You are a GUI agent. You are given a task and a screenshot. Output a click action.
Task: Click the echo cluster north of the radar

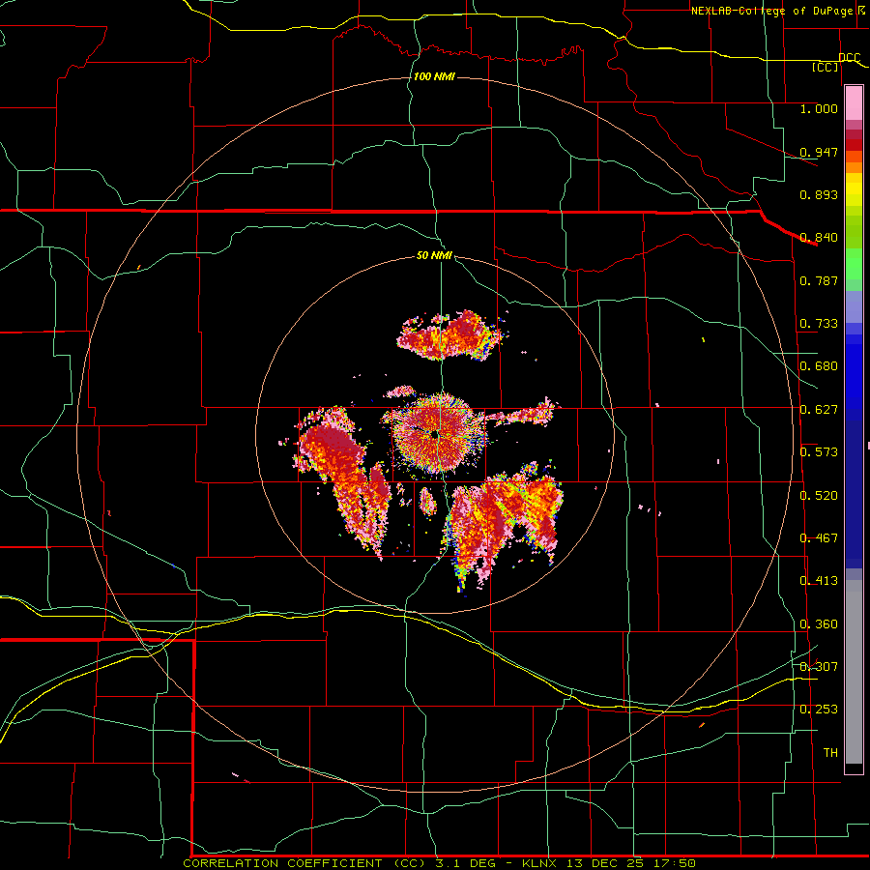point(450,336)
